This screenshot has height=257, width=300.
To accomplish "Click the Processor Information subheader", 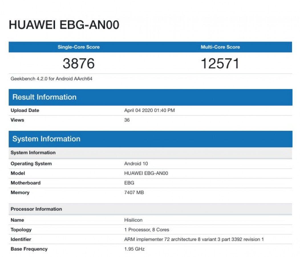I will coord(150,209).
